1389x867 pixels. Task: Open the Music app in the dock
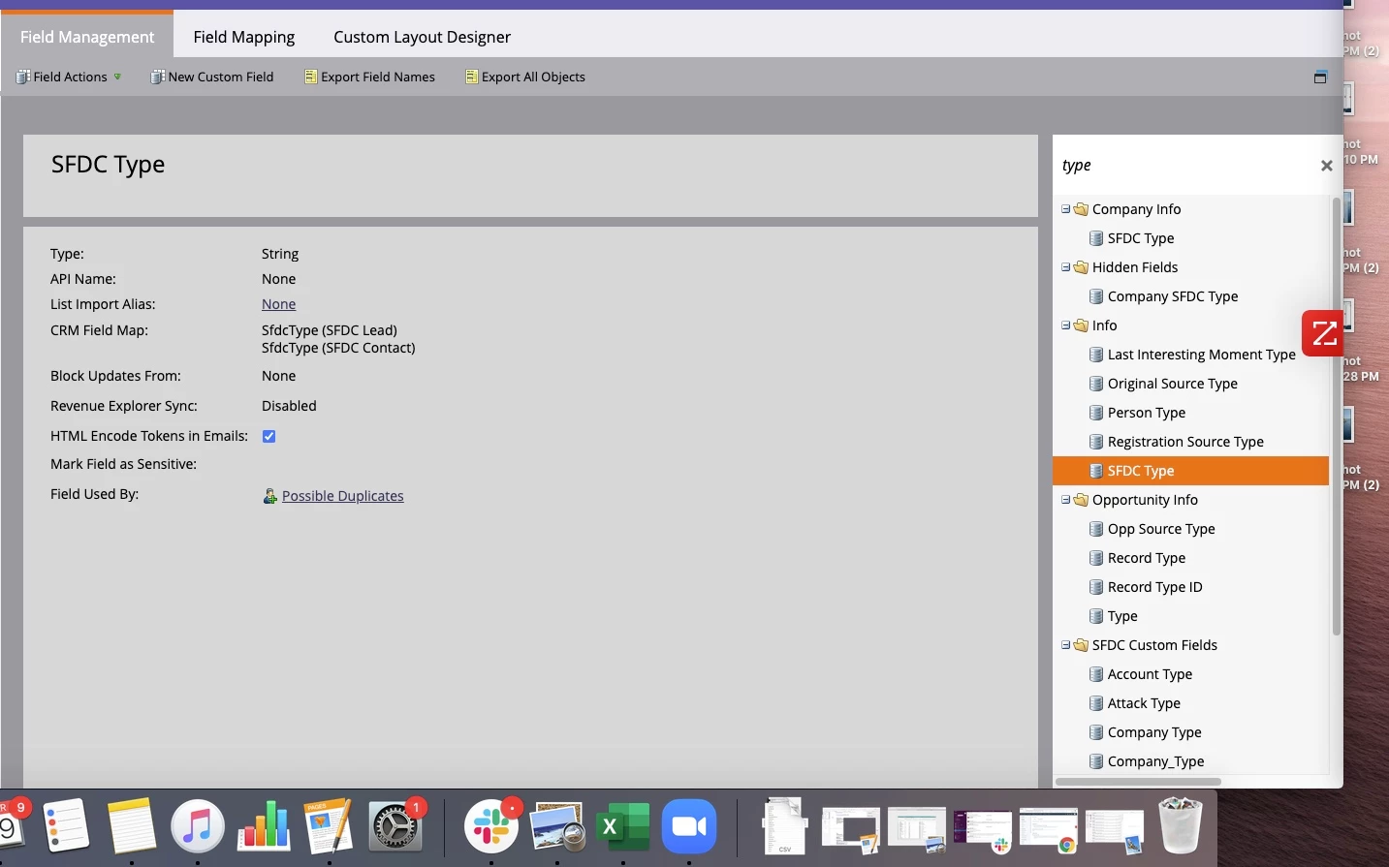[198, 825]
